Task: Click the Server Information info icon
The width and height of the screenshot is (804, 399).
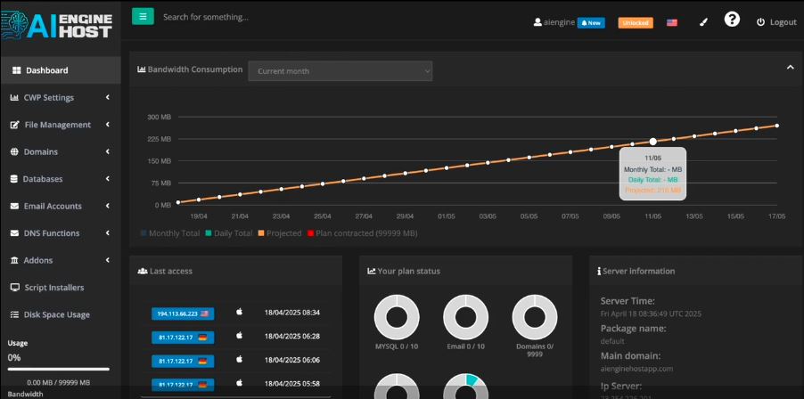Action: [599, 271]
